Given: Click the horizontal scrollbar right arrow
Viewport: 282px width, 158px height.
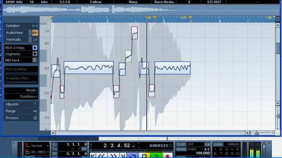Looking at the screenshot, I should (x=248, y=133).
